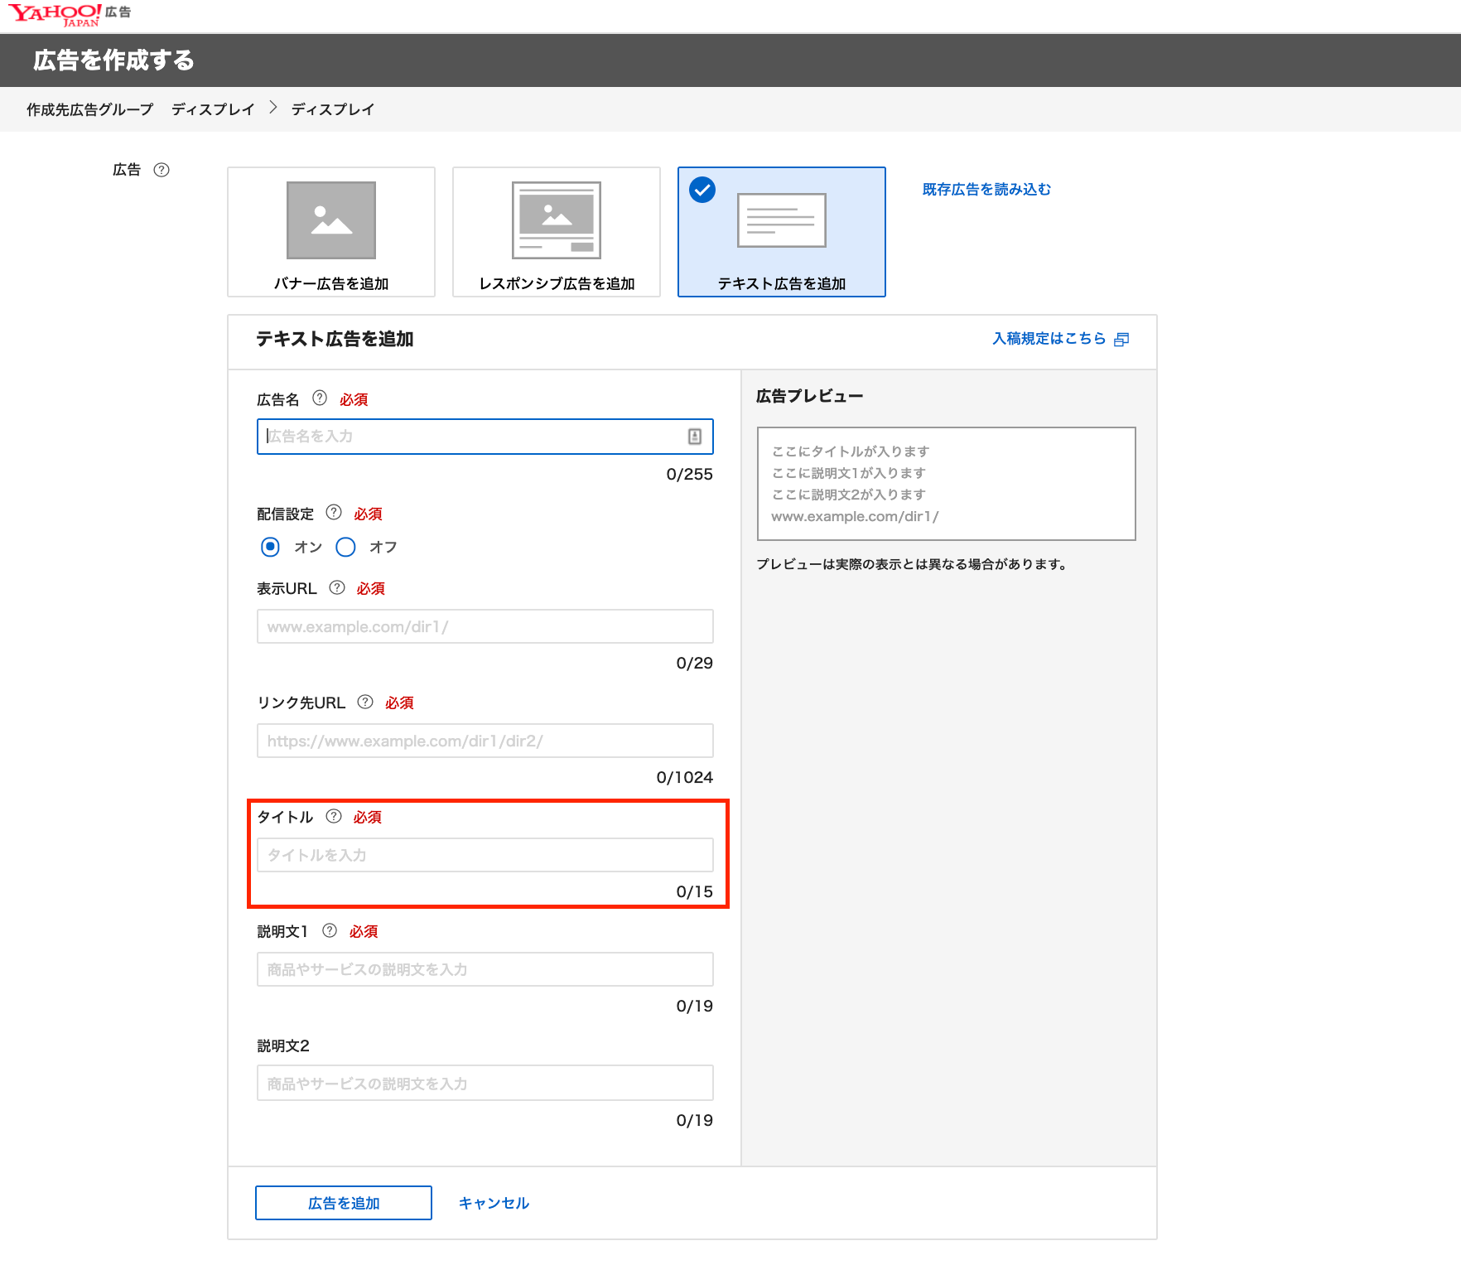
Task: Choose the レスポンシブ広告を追加 option
Action: point(557,232)
